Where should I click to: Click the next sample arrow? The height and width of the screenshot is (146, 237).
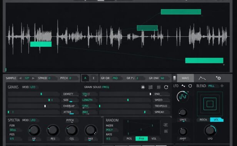click(33, 78)
